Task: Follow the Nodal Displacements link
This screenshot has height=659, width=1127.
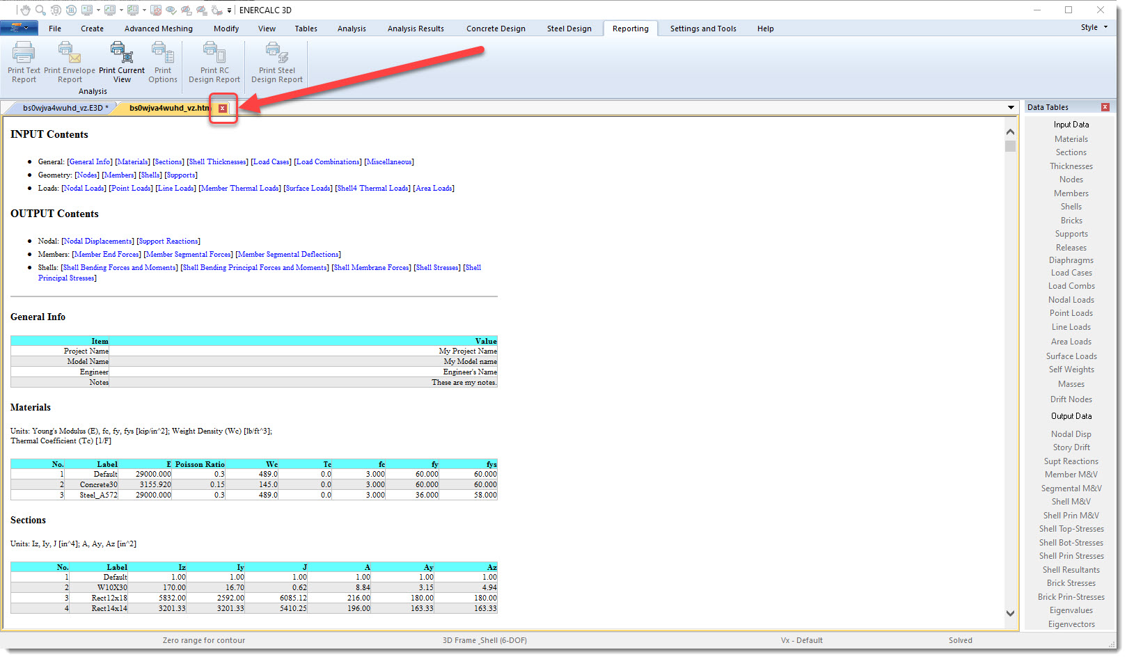Action: pyautogui.click(x=97, y=241)
